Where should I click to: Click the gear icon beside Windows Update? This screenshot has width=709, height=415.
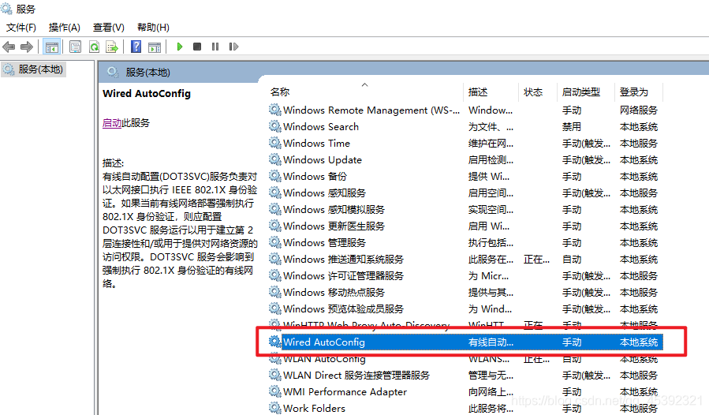point(275,159)
